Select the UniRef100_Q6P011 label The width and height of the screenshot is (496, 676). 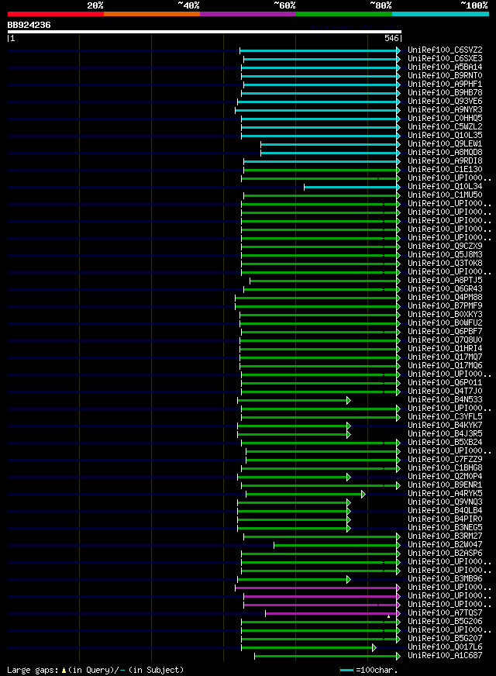coord(445,382)
